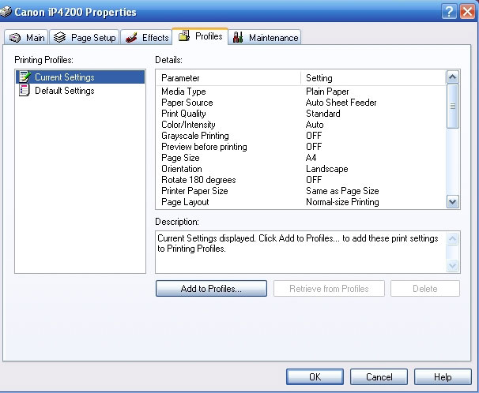Click the Details list scroll up arrow
Viewport: 479px width, 393px height.
pyautogui.click(x=452, y=77)
